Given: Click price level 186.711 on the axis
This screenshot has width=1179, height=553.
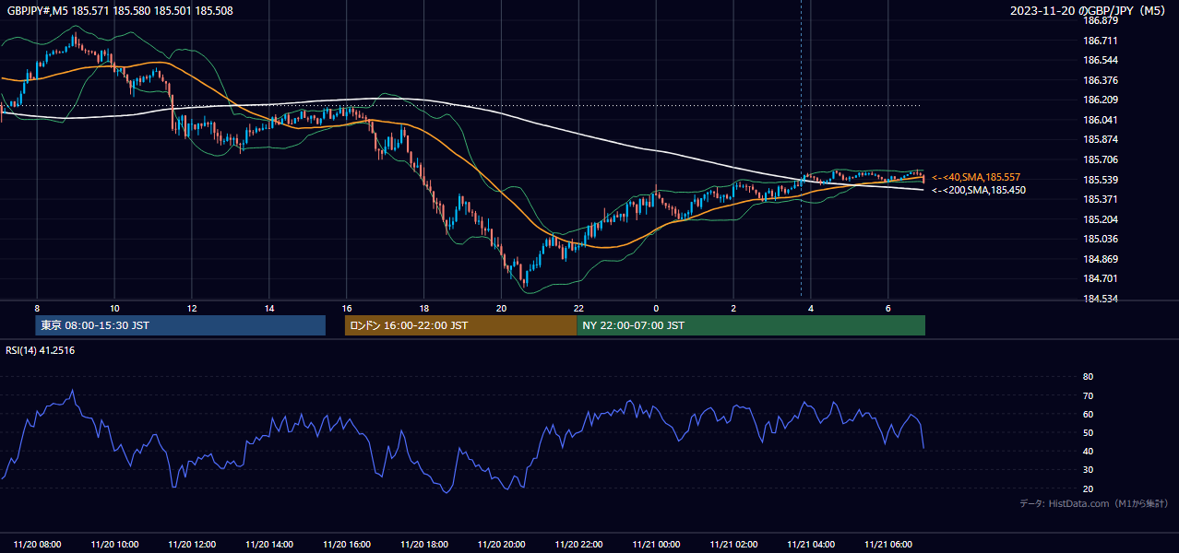Looking at the screenshot, I should tap(1101, 41).
